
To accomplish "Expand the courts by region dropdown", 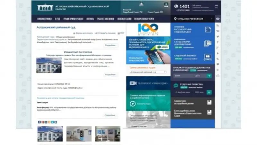I will click(x=211, y=19).
